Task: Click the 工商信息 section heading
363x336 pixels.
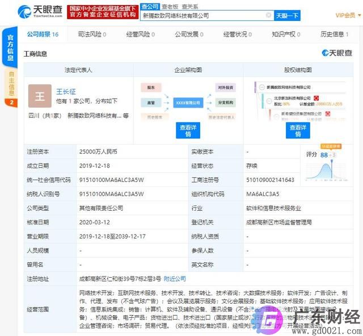Action: point(35,54)
